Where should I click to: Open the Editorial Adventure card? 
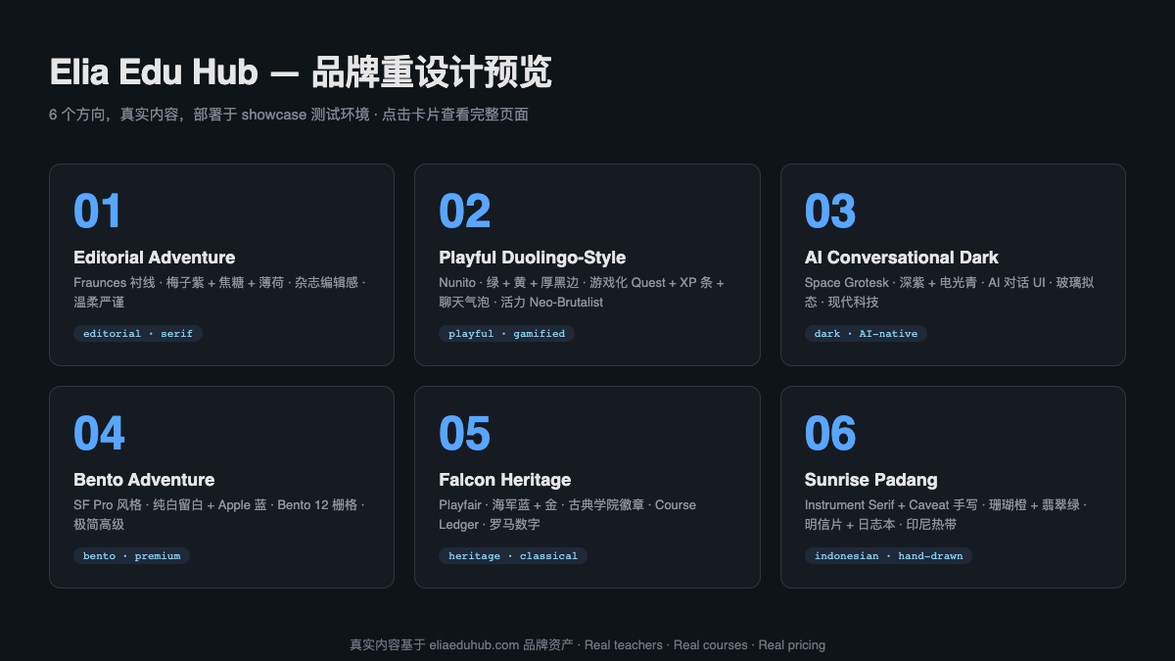click(221, 264)
